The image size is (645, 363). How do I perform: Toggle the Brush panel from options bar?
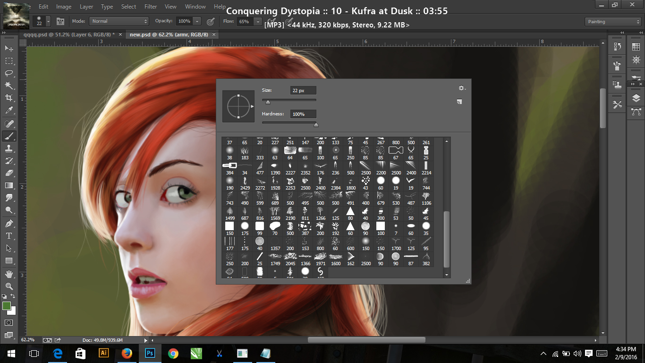[x=60, y=21]
